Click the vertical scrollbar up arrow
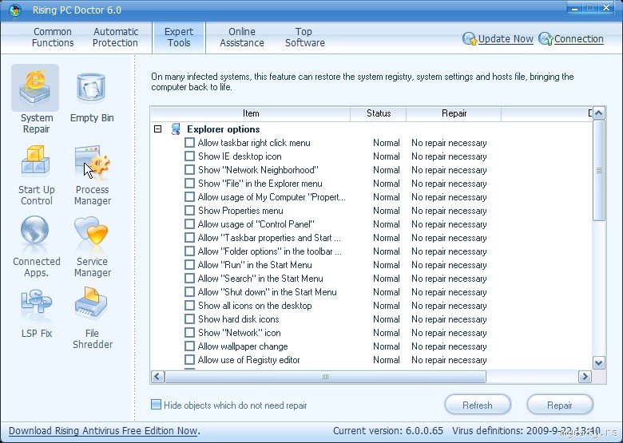 599,113
